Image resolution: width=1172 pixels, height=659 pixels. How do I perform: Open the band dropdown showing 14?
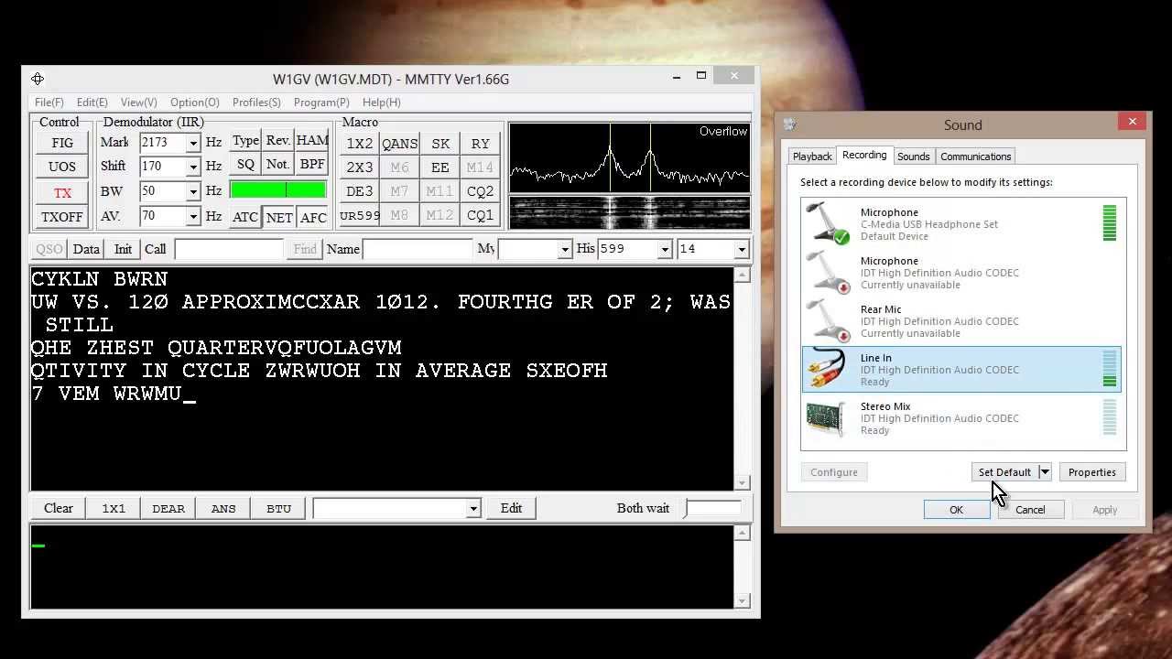pyautogui.click(x=742, y=249)
